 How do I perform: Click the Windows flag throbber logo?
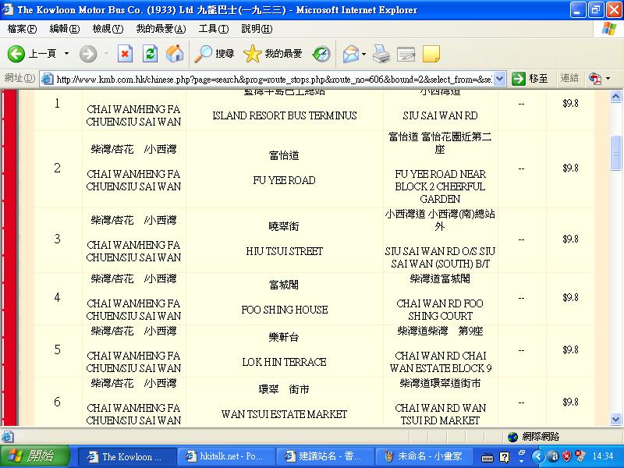[608, 29]
